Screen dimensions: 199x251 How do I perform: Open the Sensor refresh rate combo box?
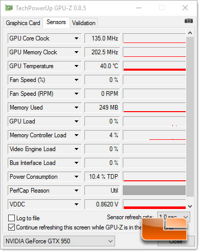point(173,217)
